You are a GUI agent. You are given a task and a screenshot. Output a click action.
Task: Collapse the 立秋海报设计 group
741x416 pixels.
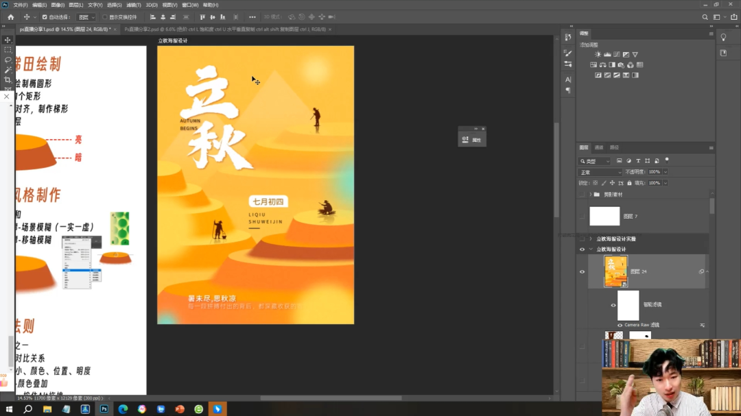coord(590,249)
